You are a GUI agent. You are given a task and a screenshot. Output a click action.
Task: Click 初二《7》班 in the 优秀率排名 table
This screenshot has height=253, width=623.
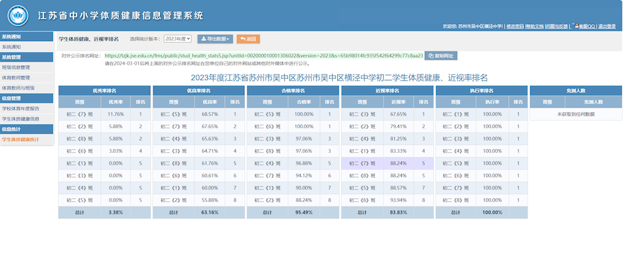80,114
